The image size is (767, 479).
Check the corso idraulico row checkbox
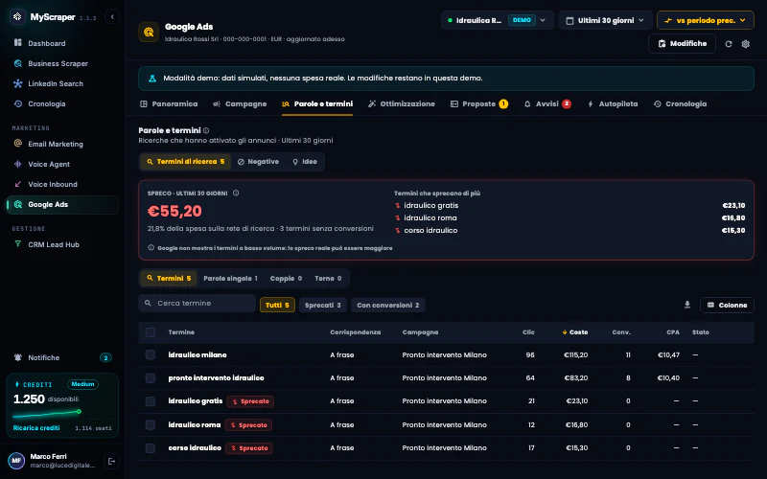coord(151,448)
